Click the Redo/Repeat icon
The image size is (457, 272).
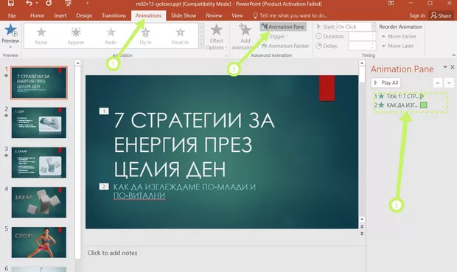[49, 3]
